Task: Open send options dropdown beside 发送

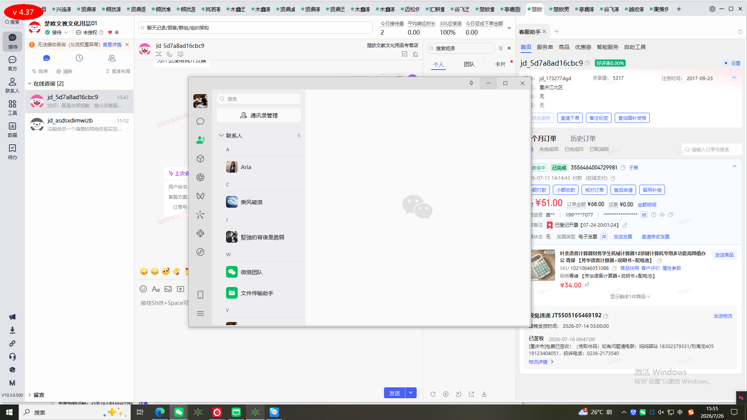Action: (411, 393)
